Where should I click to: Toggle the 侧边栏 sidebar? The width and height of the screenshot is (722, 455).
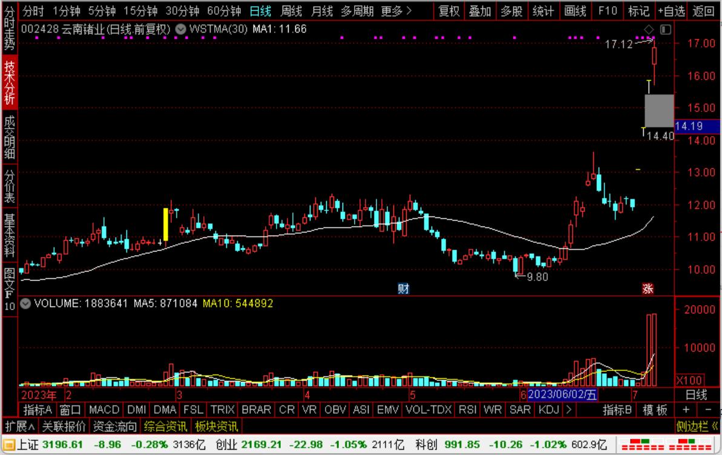697,427
